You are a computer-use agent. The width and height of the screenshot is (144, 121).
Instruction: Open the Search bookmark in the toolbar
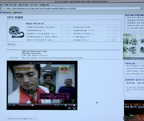click(18, 13)
